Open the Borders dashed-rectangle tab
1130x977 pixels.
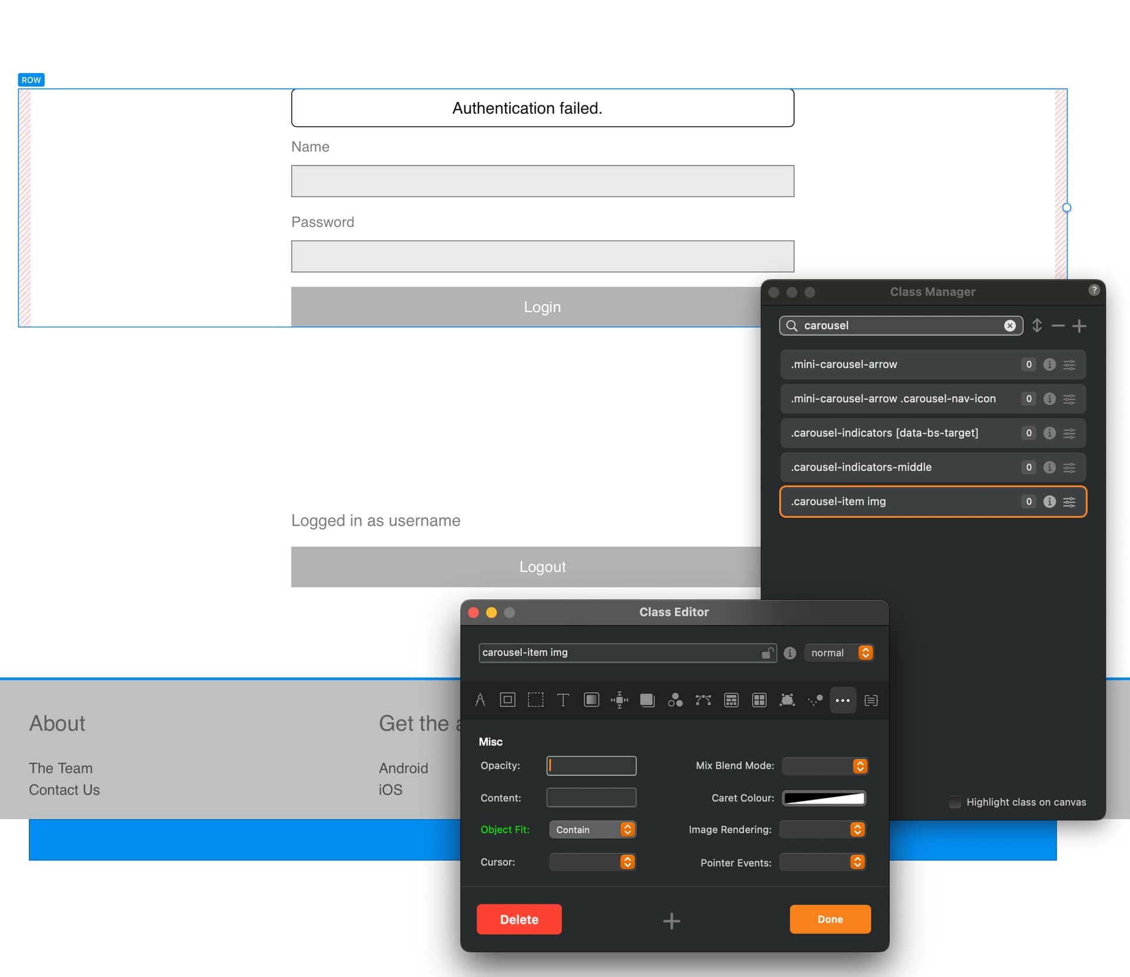535,700
